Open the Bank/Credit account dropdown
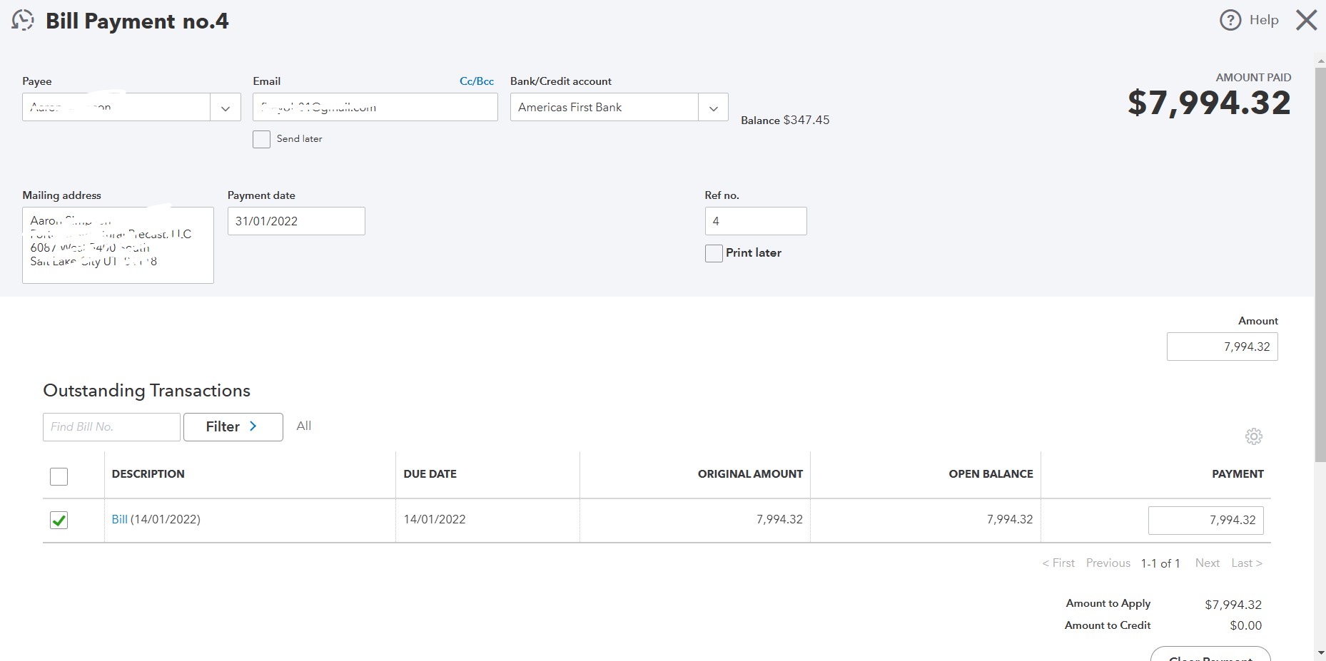1326x661 pixels. [x=713, y=108]
